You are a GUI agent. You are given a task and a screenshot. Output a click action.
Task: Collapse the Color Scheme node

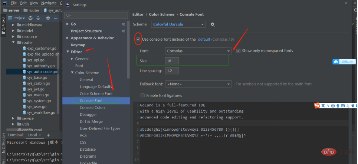coord(72,73)
